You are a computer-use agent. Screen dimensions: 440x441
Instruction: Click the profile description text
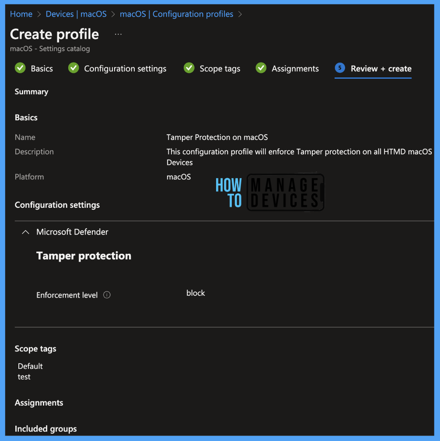[299, 157]
